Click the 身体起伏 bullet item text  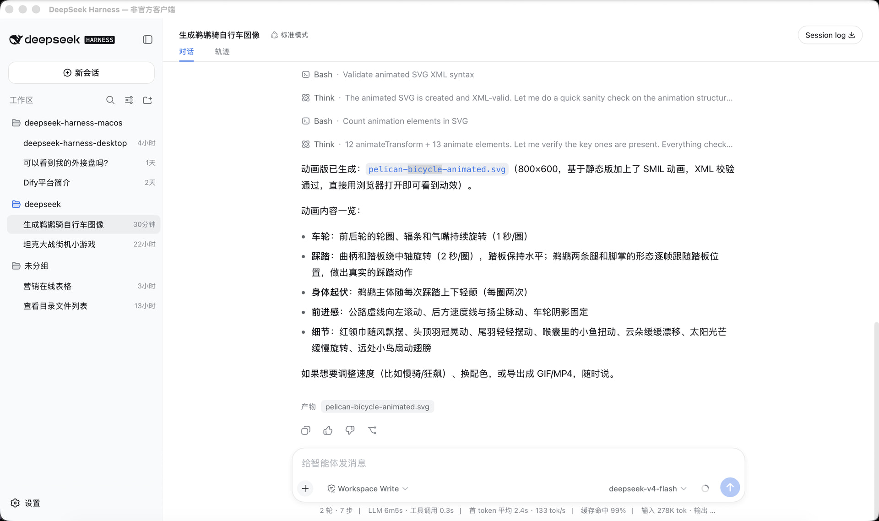[420, 292]
